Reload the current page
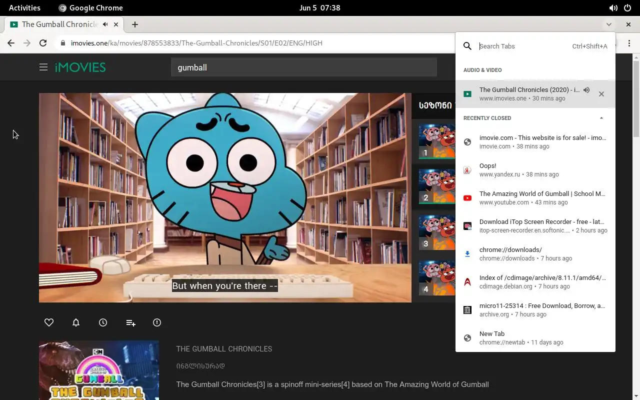Viewport: 640px width, 400px height. 43,43
